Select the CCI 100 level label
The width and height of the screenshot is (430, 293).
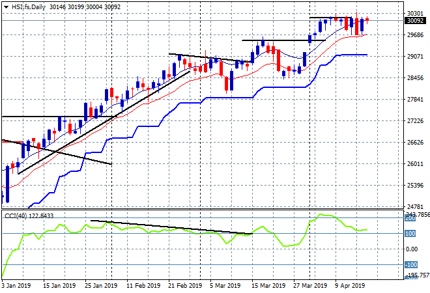pyautogui.click(x=410, y=234)
